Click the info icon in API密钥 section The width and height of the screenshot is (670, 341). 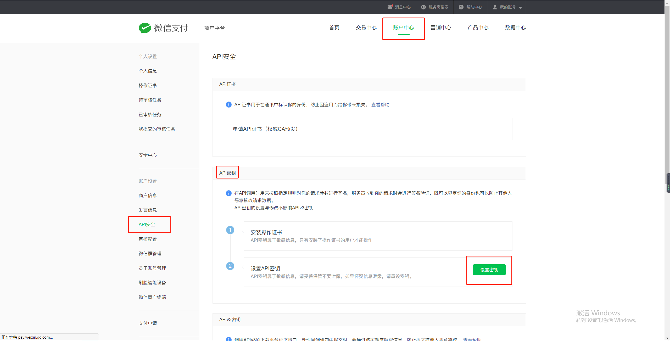click(228, 193)
